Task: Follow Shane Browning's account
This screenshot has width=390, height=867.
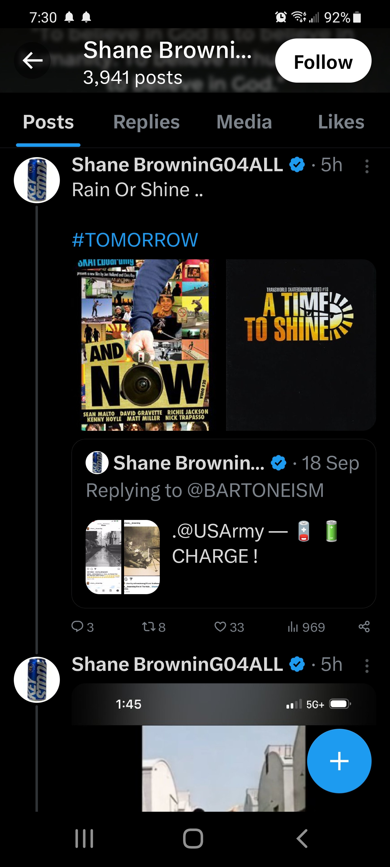Action: click(323, 61)
